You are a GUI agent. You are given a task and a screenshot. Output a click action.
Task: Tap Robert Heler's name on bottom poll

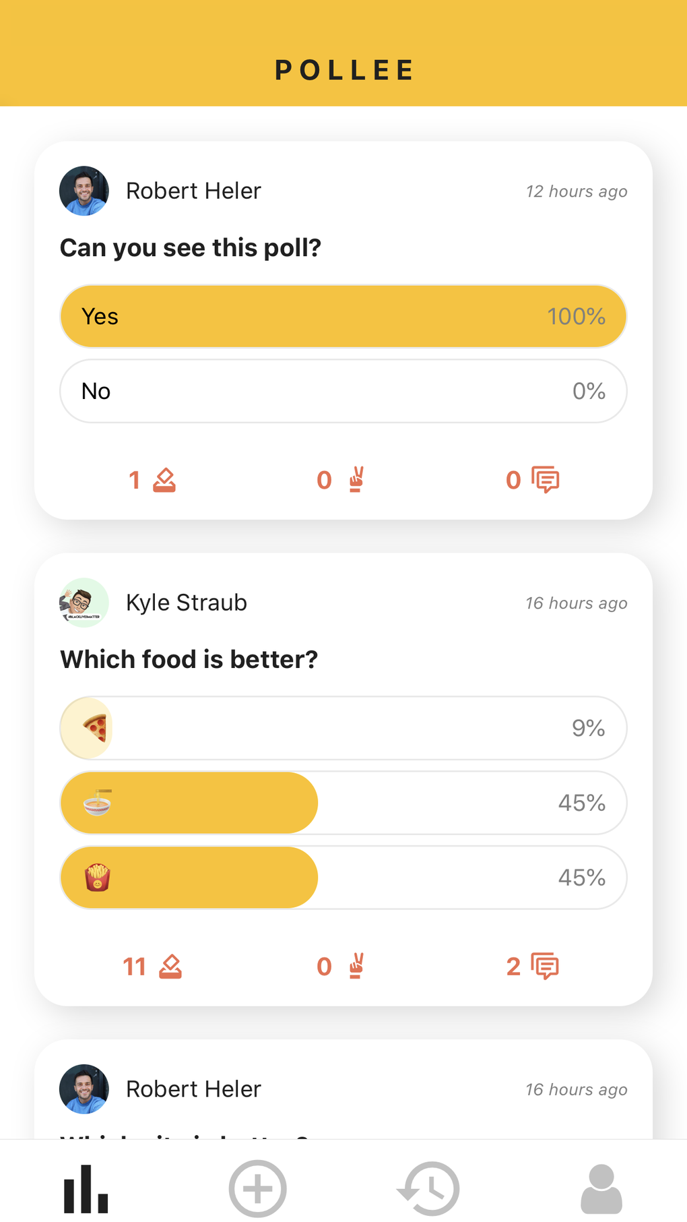[193, 1089]
